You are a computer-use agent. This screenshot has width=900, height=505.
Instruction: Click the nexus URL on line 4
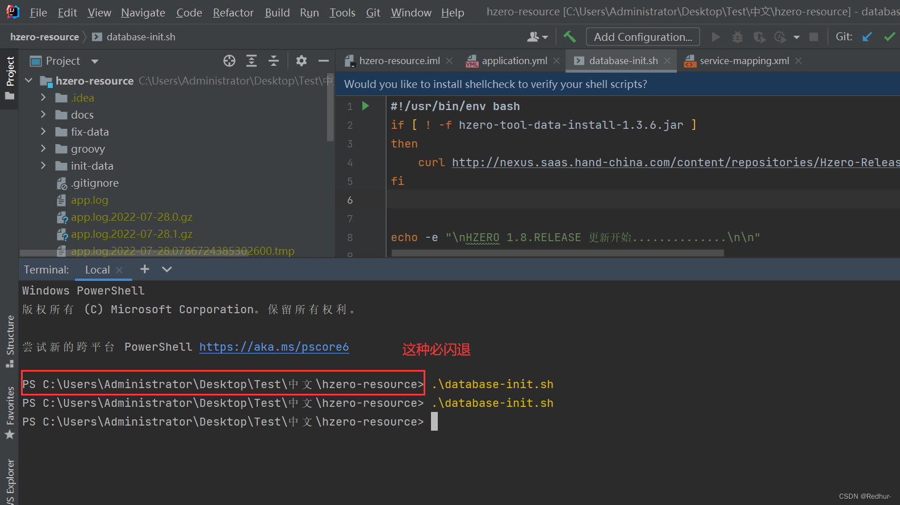[x=676, y=162]
